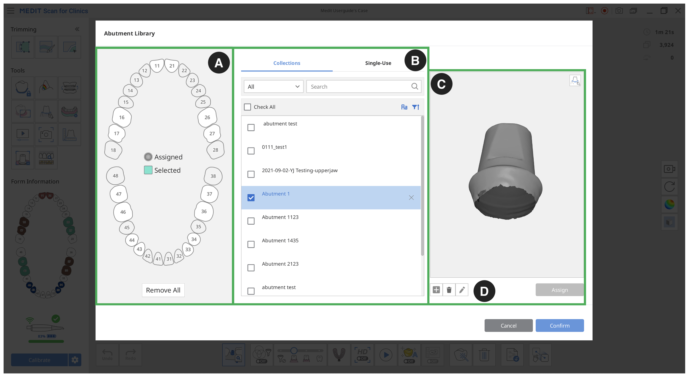Edit selected abutment using the pencil icon
The width and height of the screenshot is (688, 377).
pyautogui.click(x=462, y=290)
